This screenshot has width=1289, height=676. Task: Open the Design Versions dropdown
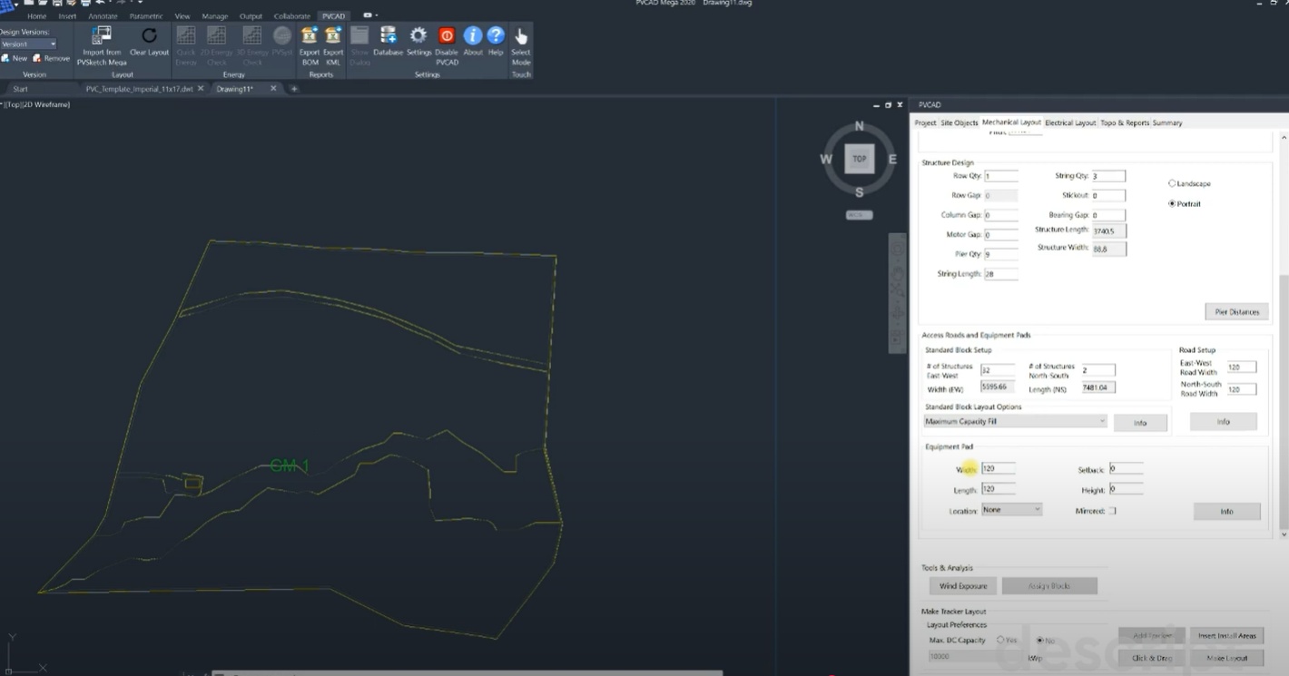tap(29, 44)
